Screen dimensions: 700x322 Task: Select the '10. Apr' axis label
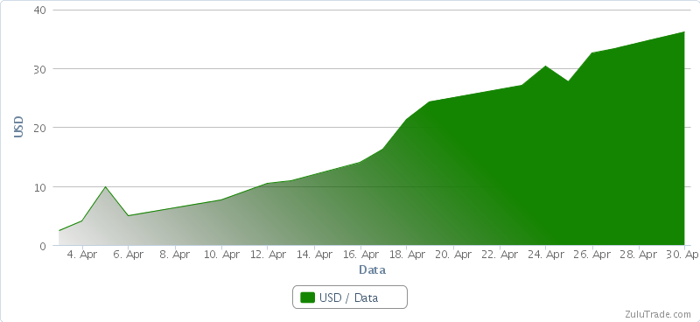coord(222,255)
